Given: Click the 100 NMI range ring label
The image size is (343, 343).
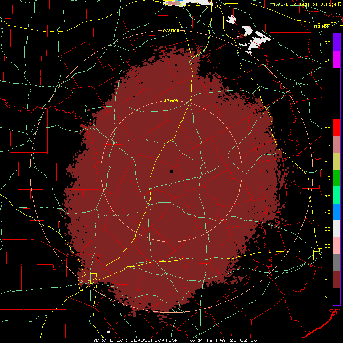Looking at the screenshot, I should tap(171, 30).
